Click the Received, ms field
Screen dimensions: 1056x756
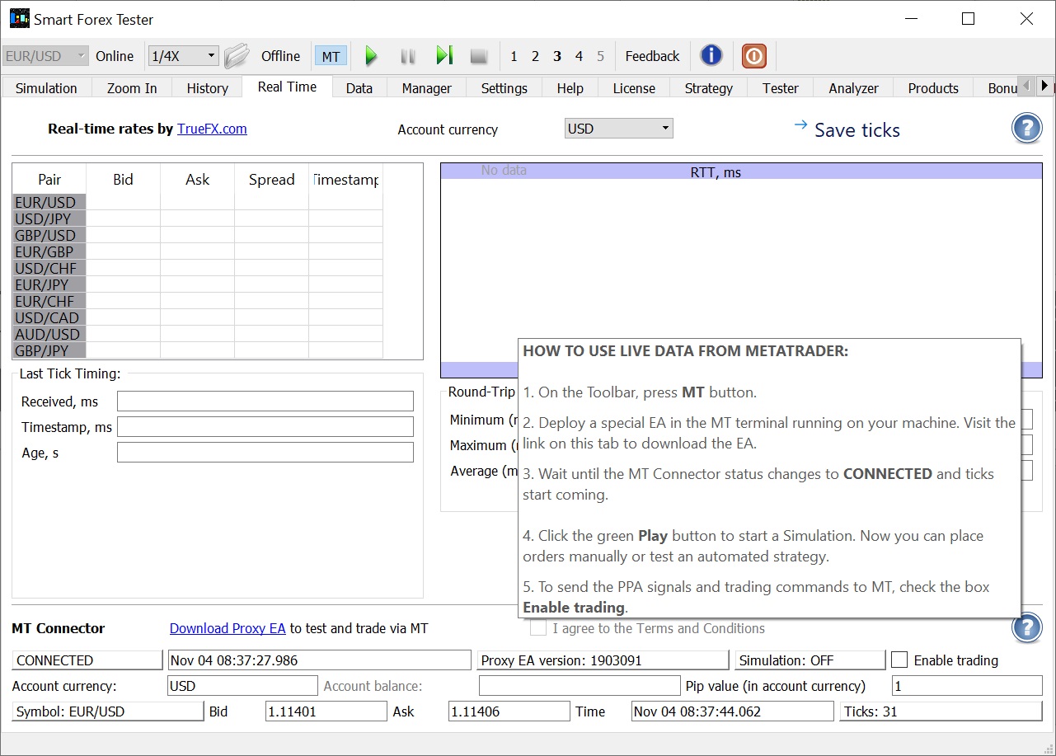pyautogui.click(x=265, y=401)
